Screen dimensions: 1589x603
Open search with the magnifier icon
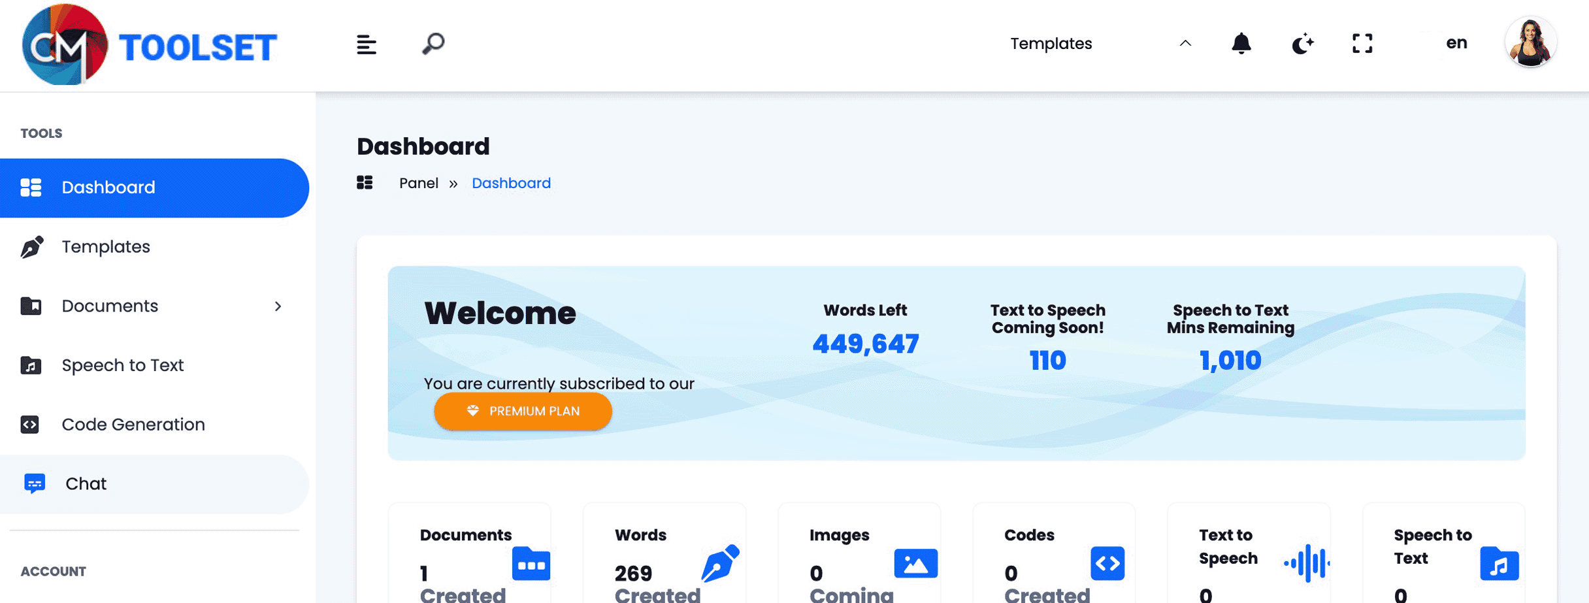(x=433, y=44)
